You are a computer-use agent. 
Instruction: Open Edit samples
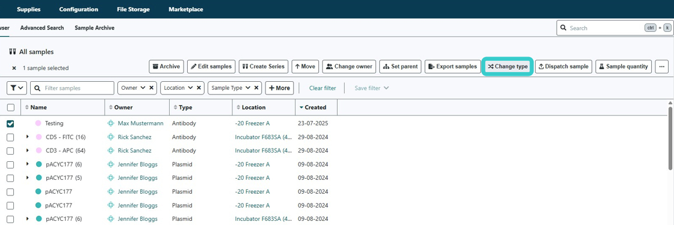(x=211, y=67)
